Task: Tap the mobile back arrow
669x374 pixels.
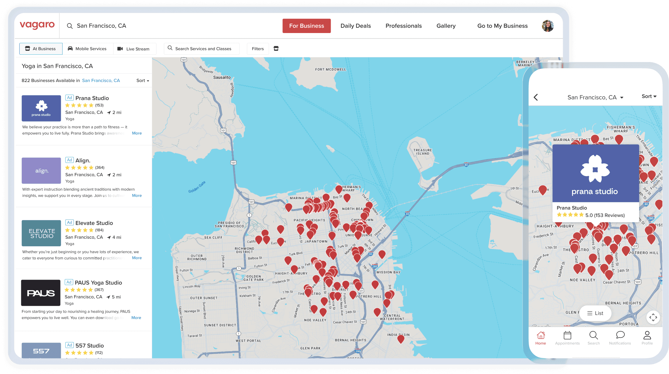Action: tap(536, 97)
